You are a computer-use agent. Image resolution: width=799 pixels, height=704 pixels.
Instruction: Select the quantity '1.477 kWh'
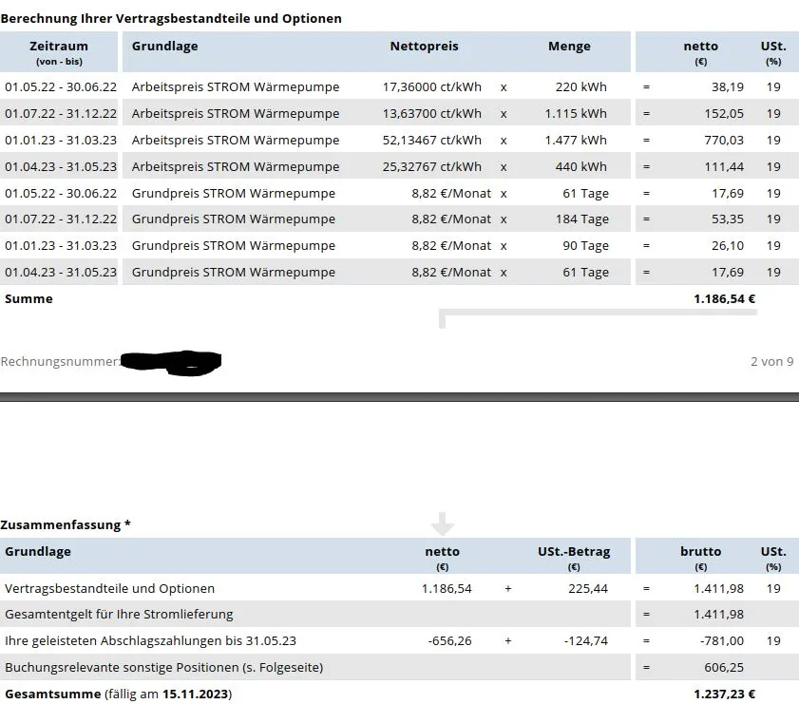coord(576,140)
